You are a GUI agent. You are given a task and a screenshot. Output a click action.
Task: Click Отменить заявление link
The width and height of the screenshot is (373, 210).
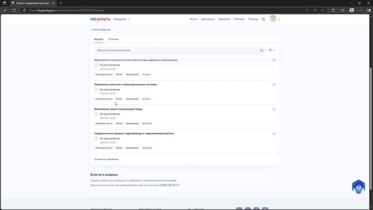click(106, 159)
